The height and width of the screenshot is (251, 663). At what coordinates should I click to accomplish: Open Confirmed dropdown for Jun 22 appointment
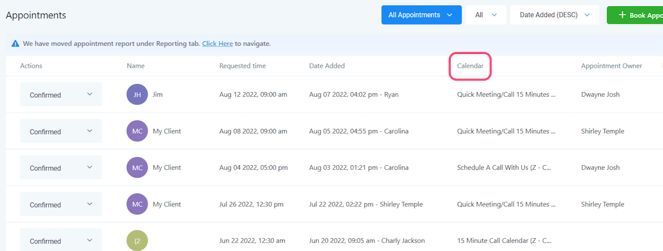61,241
